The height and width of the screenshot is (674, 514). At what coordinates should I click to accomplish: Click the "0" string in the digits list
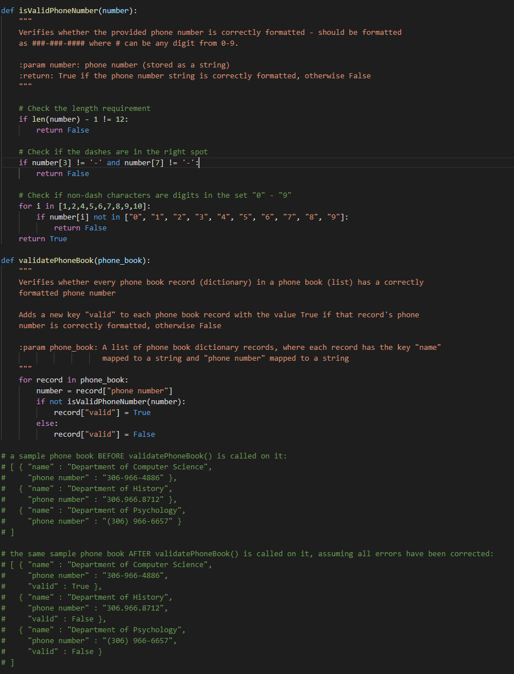point(136,217)
